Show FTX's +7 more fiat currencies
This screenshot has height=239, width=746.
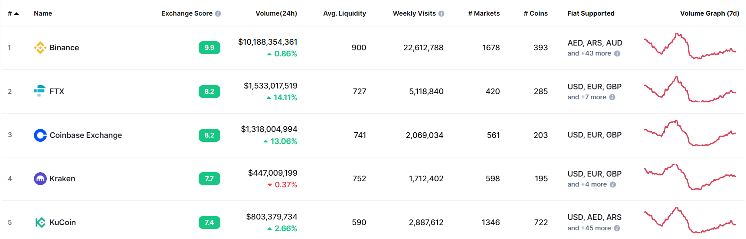coord(587,97)
